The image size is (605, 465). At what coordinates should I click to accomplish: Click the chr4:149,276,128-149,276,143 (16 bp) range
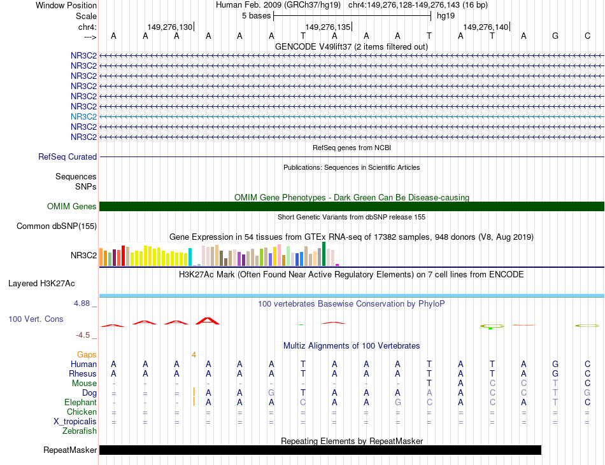(418, 5)
